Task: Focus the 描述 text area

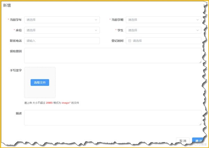Action: point(113,118)
